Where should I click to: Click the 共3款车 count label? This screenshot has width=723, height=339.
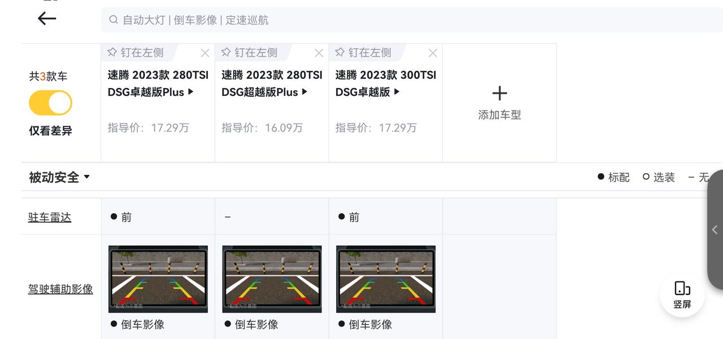tap(48, 76)
